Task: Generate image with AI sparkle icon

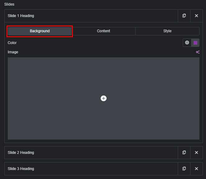Action: click(x=198, y=52)
